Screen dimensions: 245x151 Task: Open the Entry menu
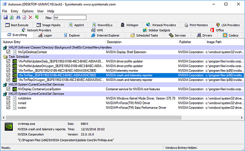point(14,11)
